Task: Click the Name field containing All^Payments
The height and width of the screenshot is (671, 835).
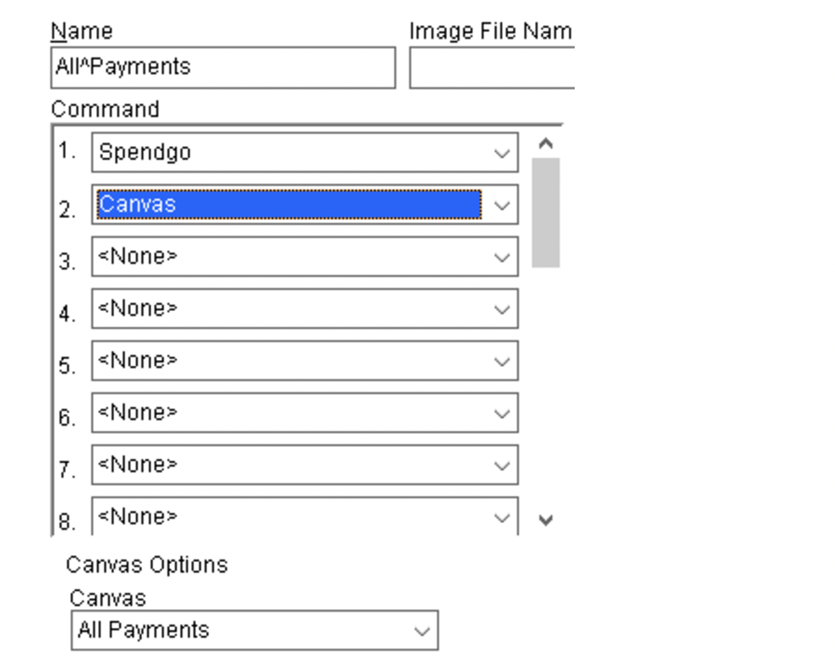Action: pyautogui.click(x=222, y=68)
